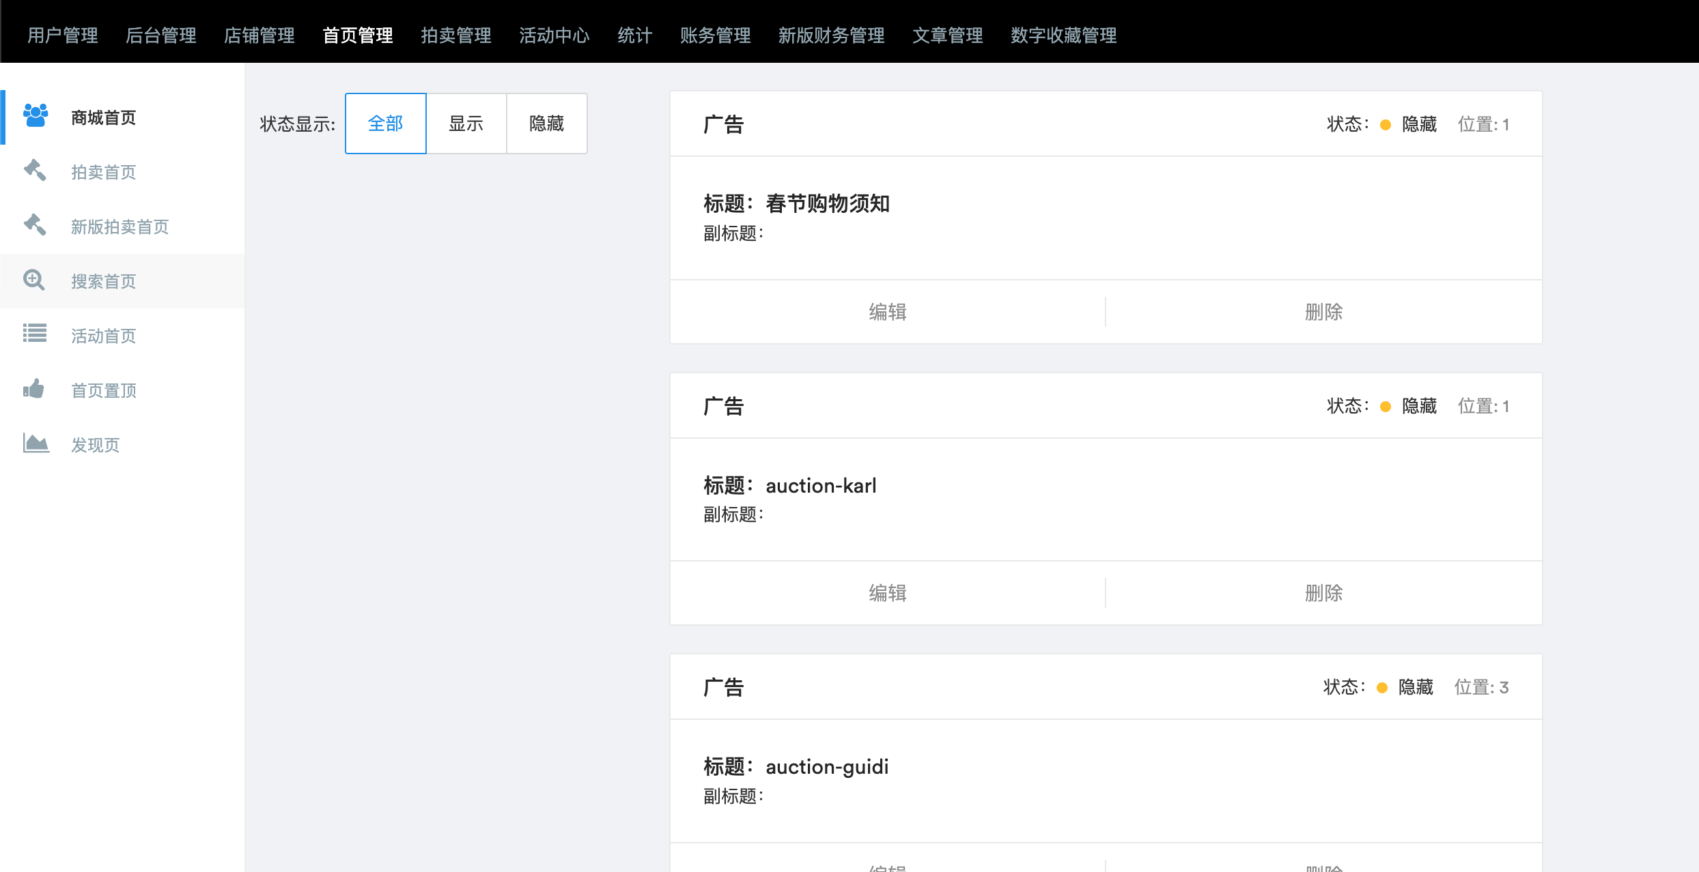Screen dimensions: 1699x872
Task: Open the 店铺管理 menu
Action: (259, 35)
